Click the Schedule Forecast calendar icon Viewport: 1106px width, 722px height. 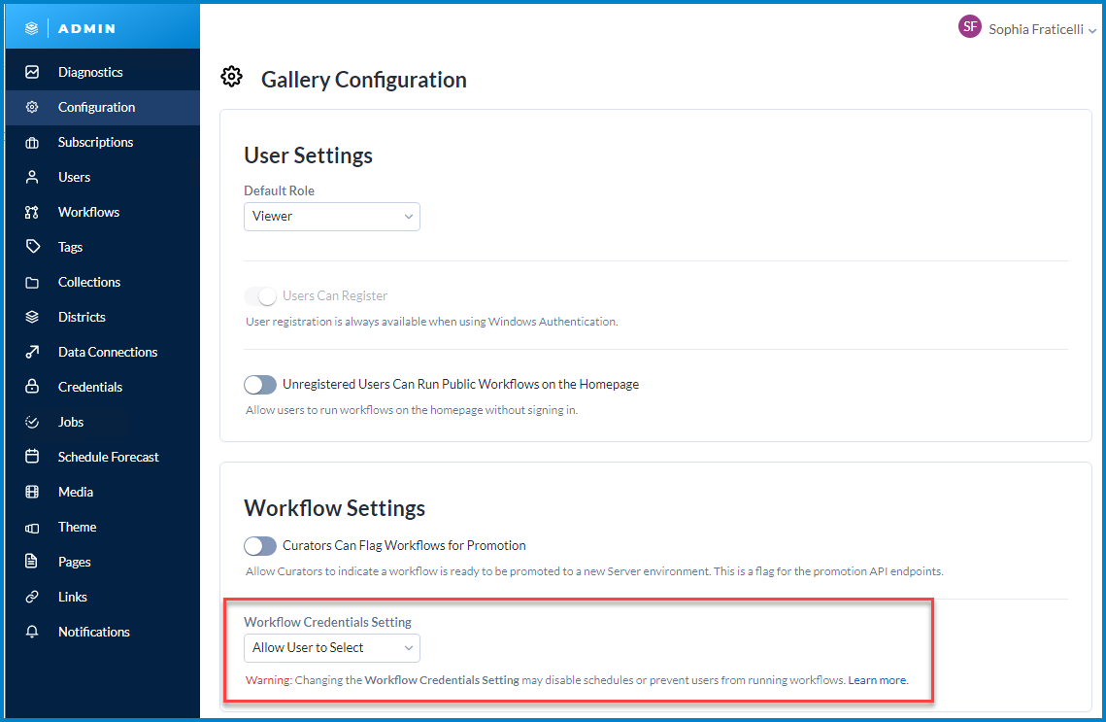(33, 457)
